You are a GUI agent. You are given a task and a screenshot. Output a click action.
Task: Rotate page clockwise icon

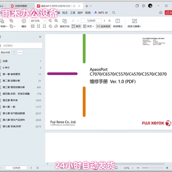coord(56,26)
